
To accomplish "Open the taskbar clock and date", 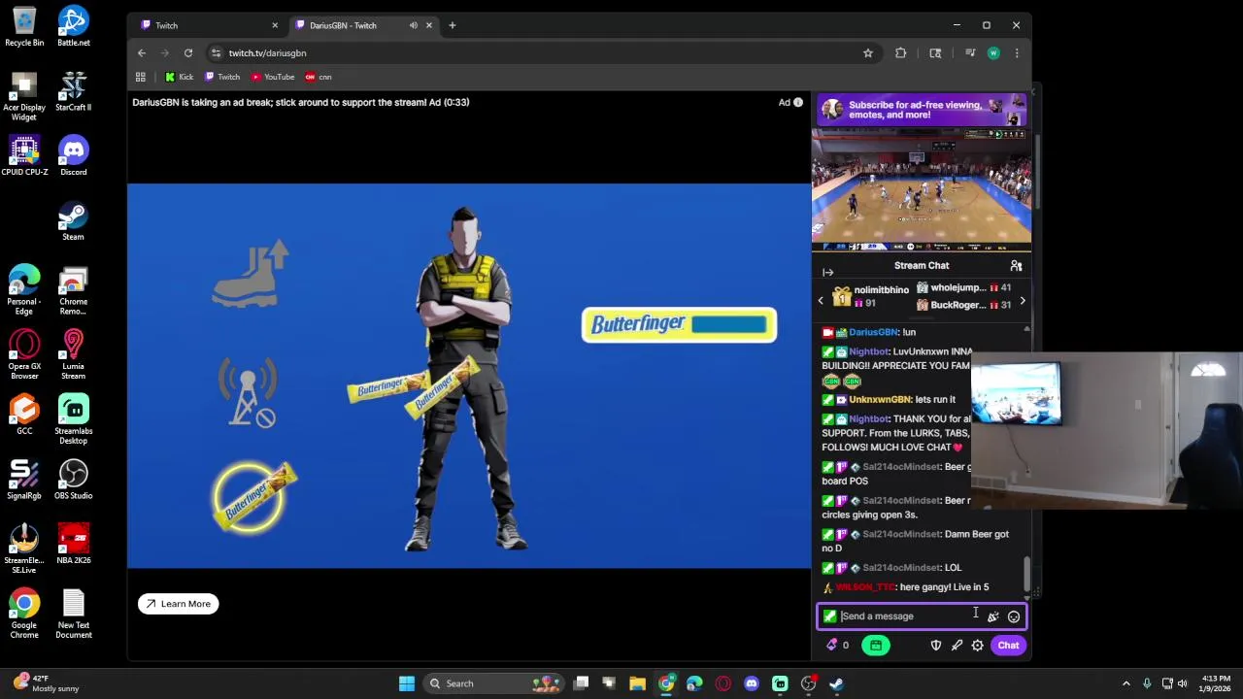I will [x=1216, y=683].
